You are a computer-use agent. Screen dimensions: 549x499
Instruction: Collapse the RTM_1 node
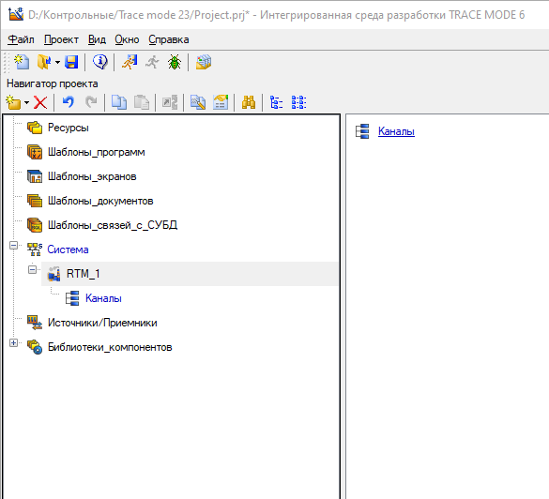pos(32,270)
